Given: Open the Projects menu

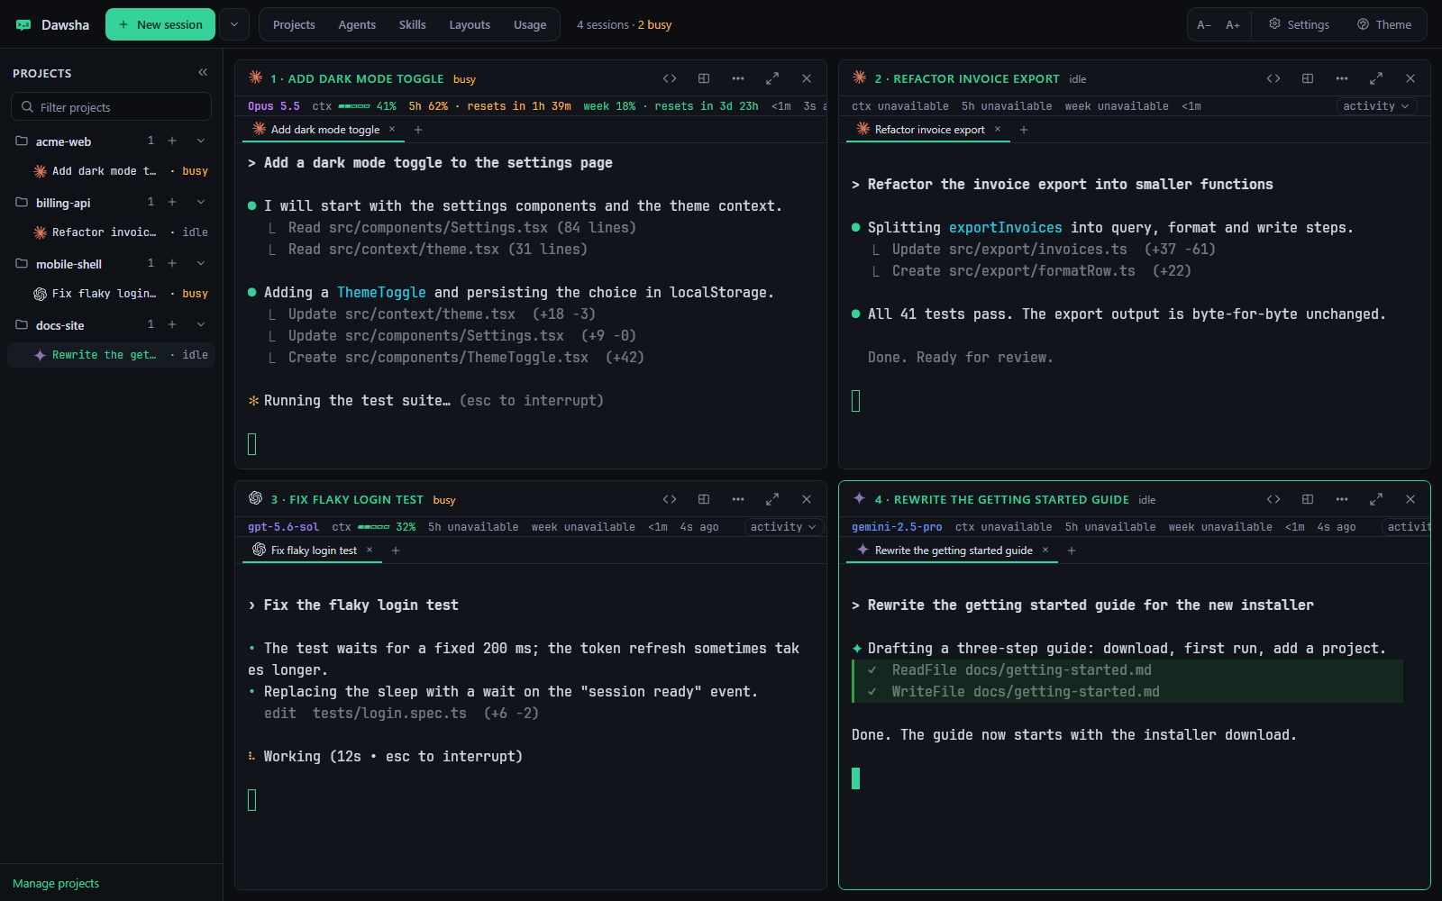Looking at the screenshot, I should click(294, 24).
